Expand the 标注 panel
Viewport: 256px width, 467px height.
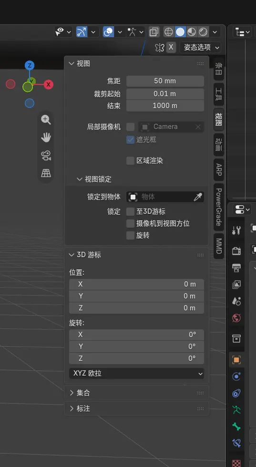point(72,408)
